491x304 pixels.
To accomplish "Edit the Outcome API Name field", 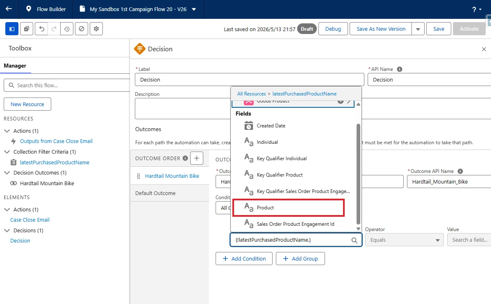I will (x=449, y=181).
